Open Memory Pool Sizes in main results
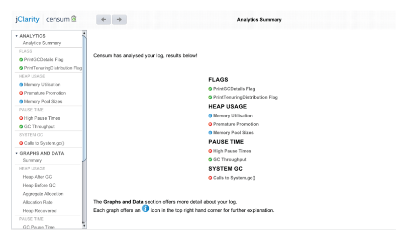This screenshot has width=407, height=232. [x=233, y=132]
